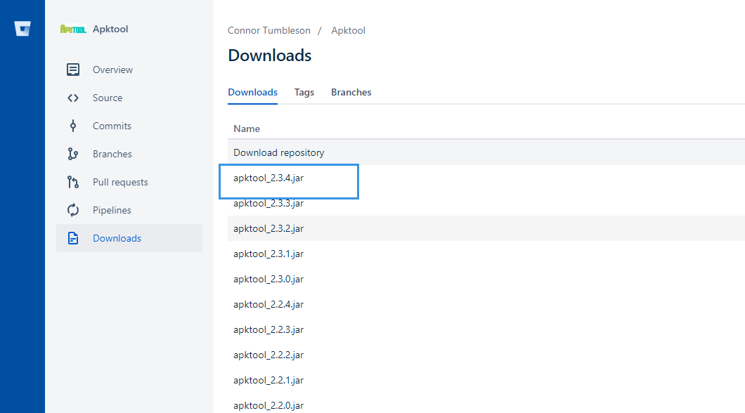Switch to the Downloads tab
The height and width of the screenshot is (413, 745).
[253, 92]
